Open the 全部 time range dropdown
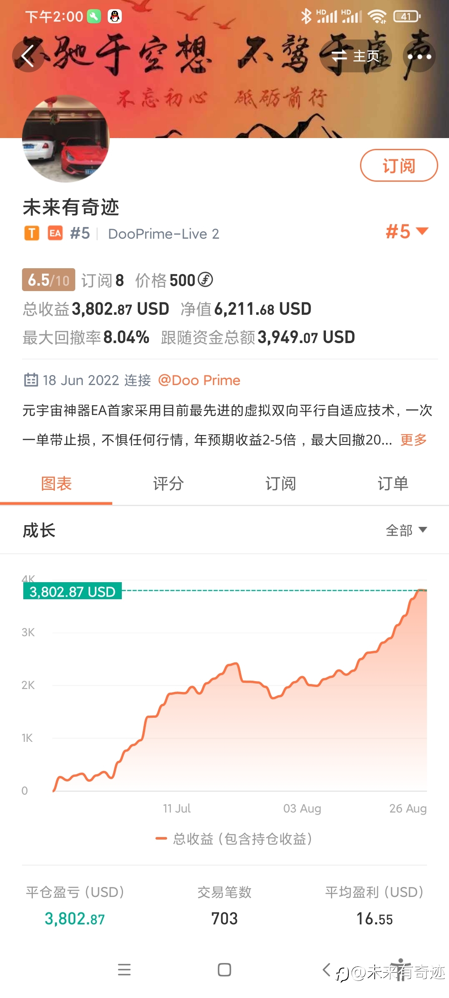Viewport: 449px width, 998px height. click(x=406, y=530)
